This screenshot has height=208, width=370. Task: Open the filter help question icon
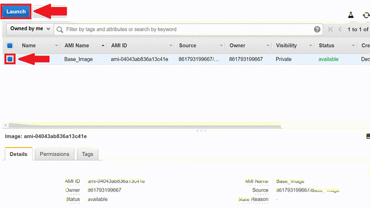[x=317, y=29]
